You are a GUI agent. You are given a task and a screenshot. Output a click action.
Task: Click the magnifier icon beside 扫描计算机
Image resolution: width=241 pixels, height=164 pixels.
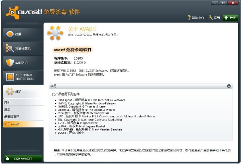10,48
